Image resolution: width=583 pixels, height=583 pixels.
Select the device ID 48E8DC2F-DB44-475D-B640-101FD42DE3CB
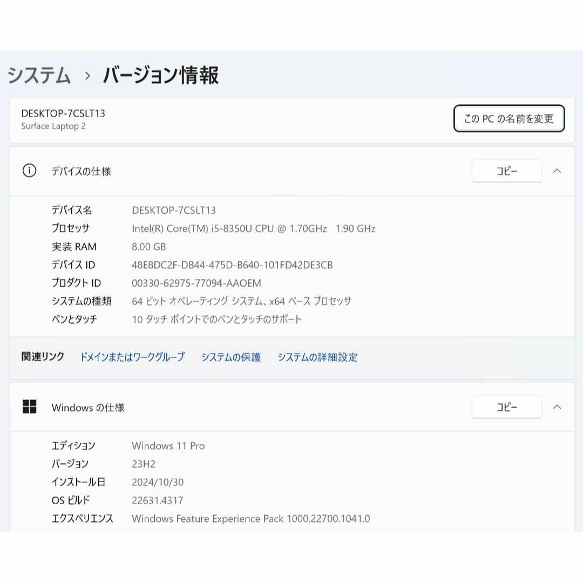(x=232, y=265)
